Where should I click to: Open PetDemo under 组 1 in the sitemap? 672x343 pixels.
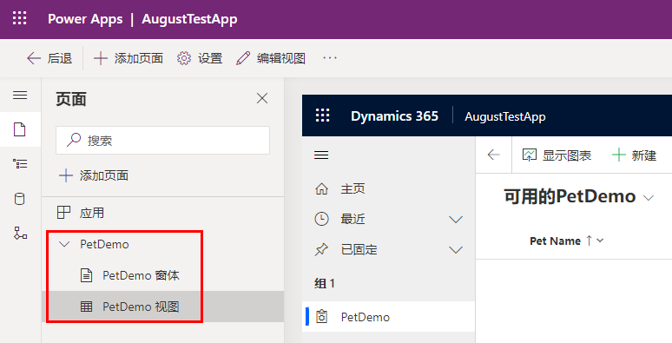[388, 317]
